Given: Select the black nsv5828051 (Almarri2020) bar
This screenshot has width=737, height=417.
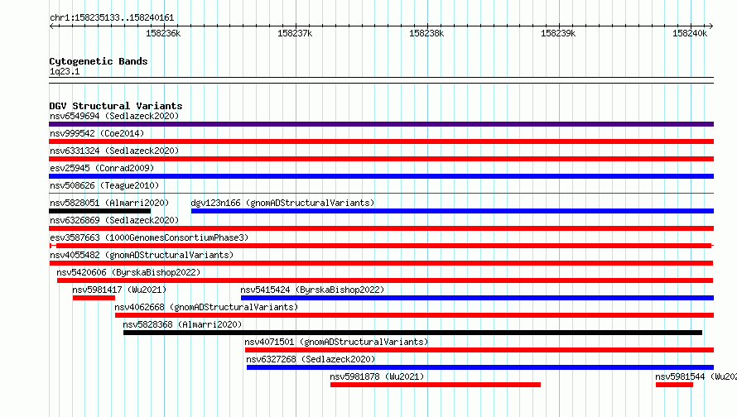Looking at the screenshot, I should pyautogui.click(x=99, y=211).
